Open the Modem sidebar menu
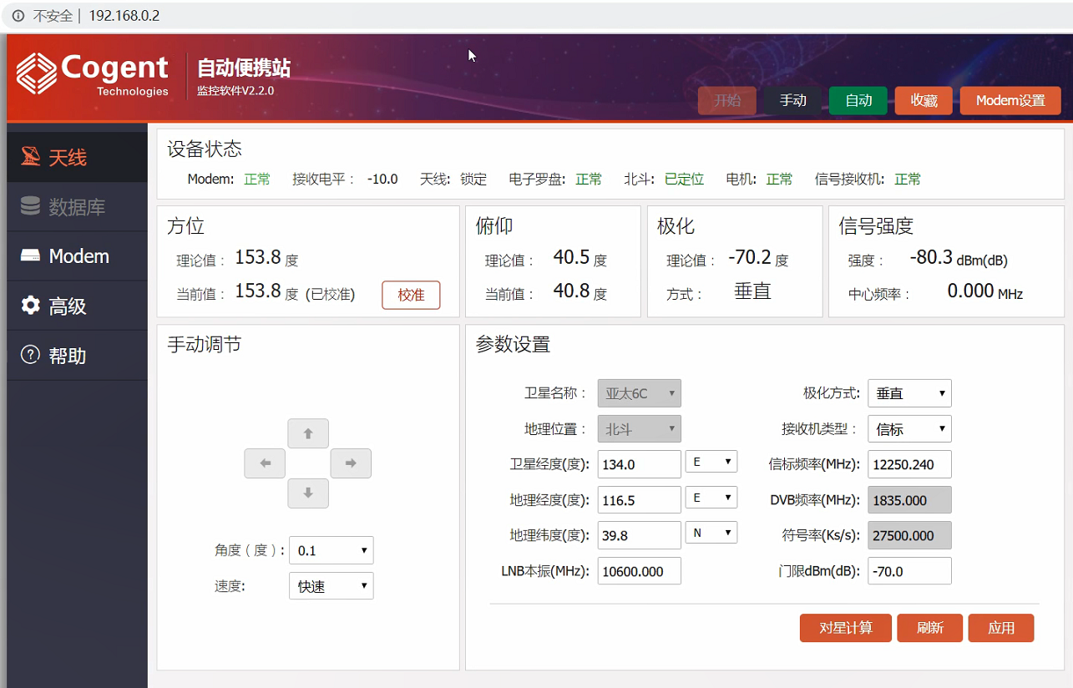This screenshot has width=1073, height=688. pyautogui.click(x=77, y=256)
